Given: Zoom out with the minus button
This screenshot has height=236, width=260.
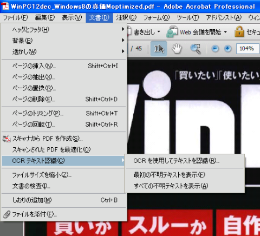Looking at the screenshot, I should (215, 49).
